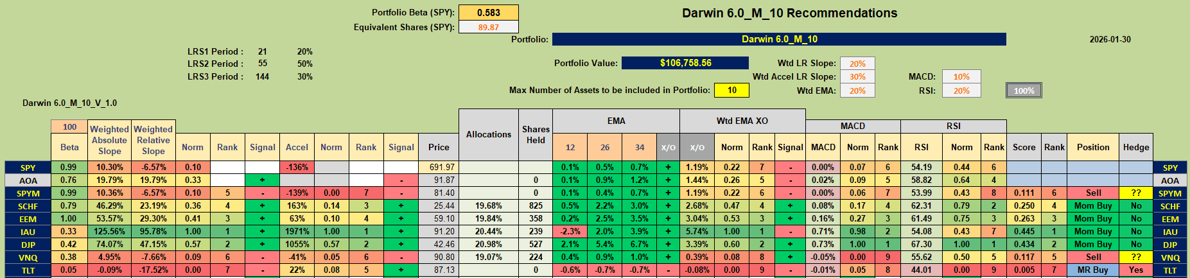The height and width of the screenshot is (278, 1190).
Task: Click the Sell position in SPYM row
Action: [x=1093, y=193]
